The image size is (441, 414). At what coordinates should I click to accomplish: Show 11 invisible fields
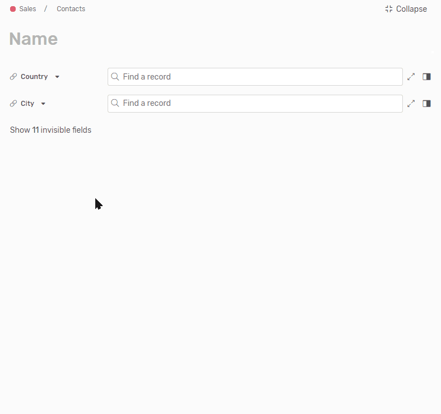point(50,130)
